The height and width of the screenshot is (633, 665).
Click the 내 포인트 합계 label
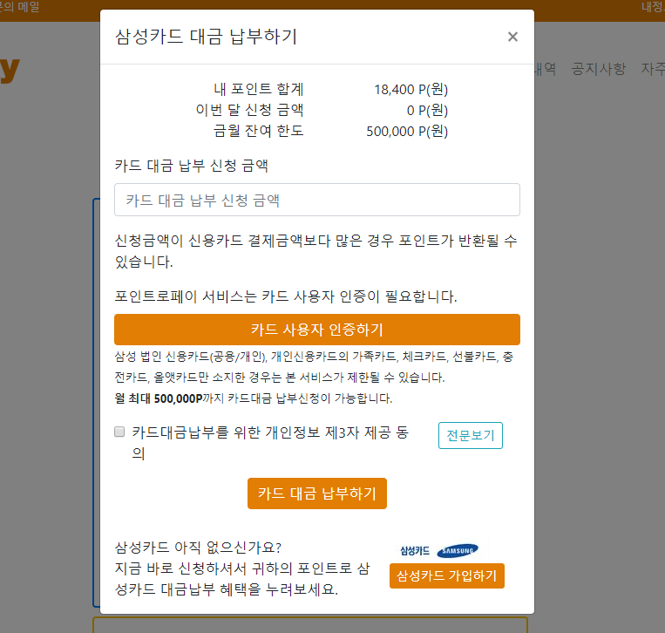[x=259, y=90]
